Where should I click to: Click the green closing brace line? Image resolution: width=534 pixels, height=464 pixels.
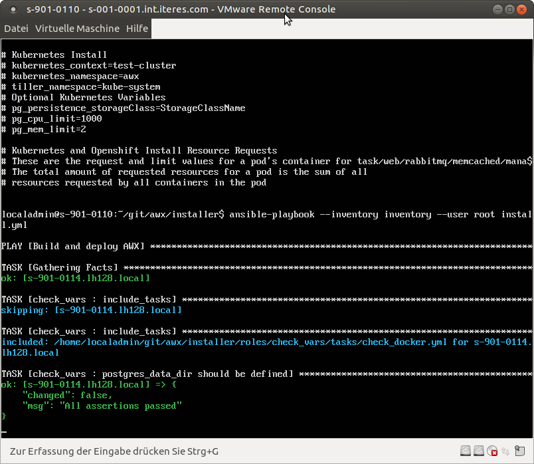(x=4, y=416)
